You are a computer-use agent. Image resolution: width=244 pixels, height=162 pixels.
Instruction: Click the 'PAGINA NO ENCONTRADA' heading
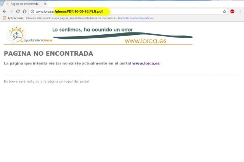(x=48, y=54)
